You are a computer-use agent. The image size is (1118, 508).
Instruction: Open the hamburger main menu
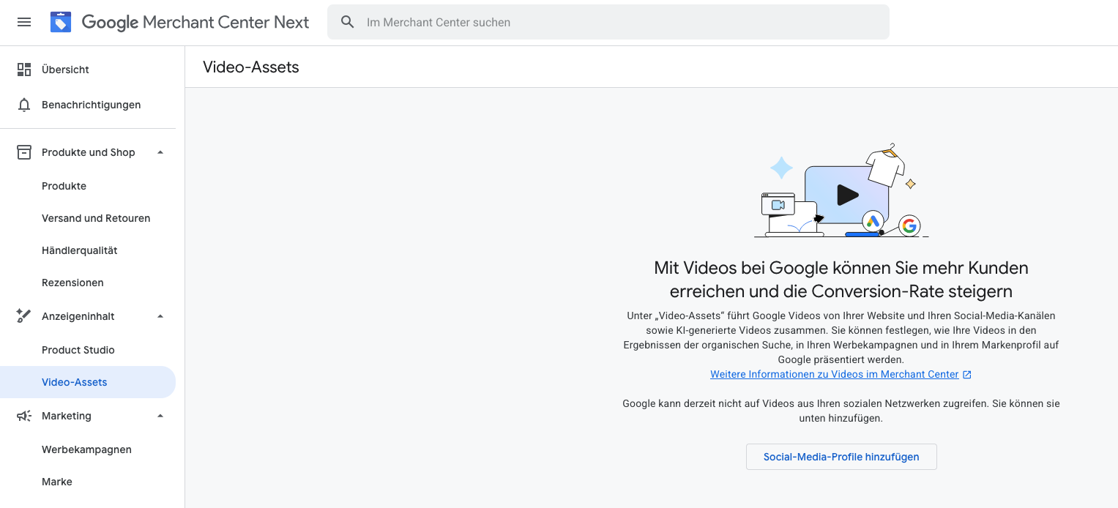click(24, 22)
